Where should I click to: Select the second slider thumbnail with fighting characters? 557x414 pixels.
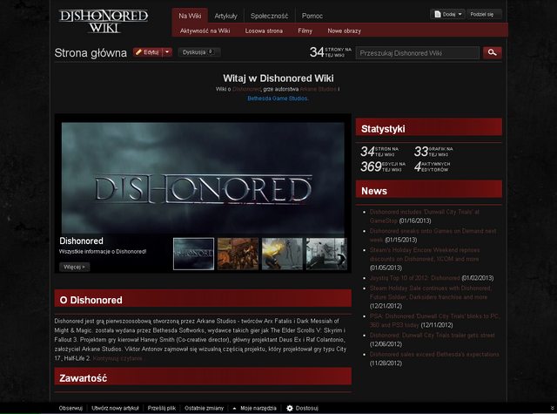click(238, 254)
